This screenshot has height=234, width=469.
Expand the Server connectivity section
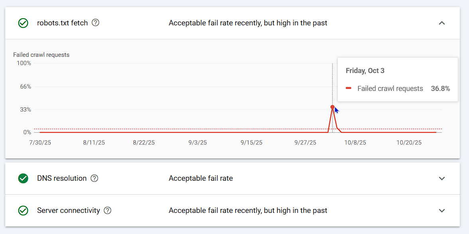click(441, 211)
